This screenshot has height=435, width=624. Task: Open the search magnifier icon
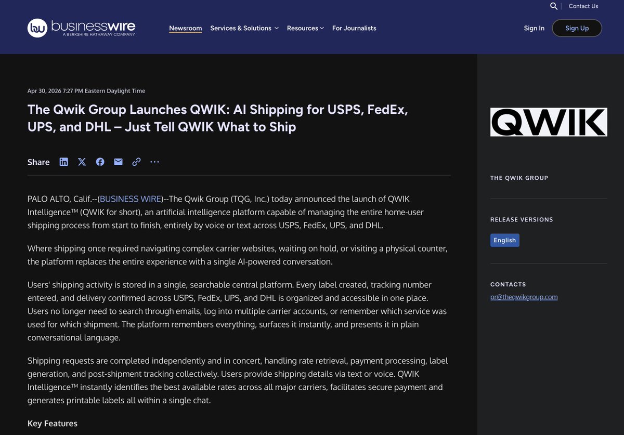(x=554, y=6)
